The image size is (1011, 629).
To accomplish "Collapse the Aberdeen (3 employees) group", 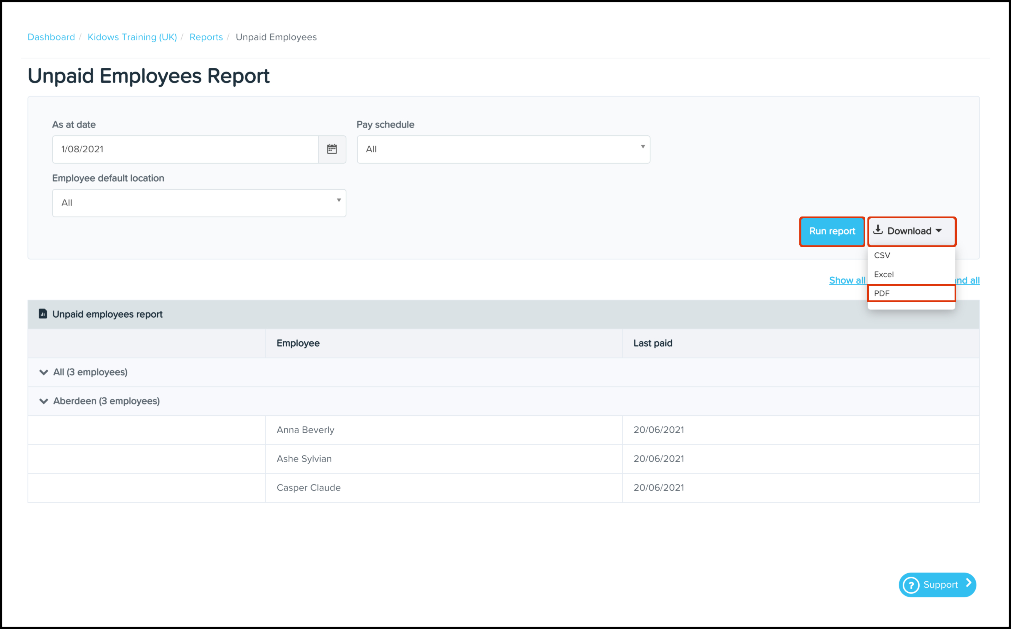I will (x=44, y=401).
